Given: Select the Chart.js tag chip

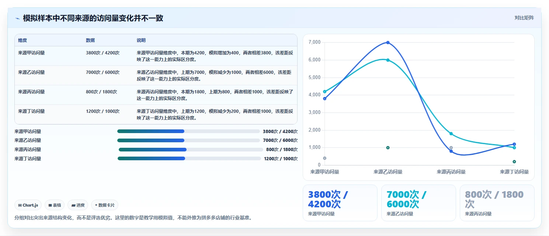Looking at the screenshot, I should click(28, 205).
